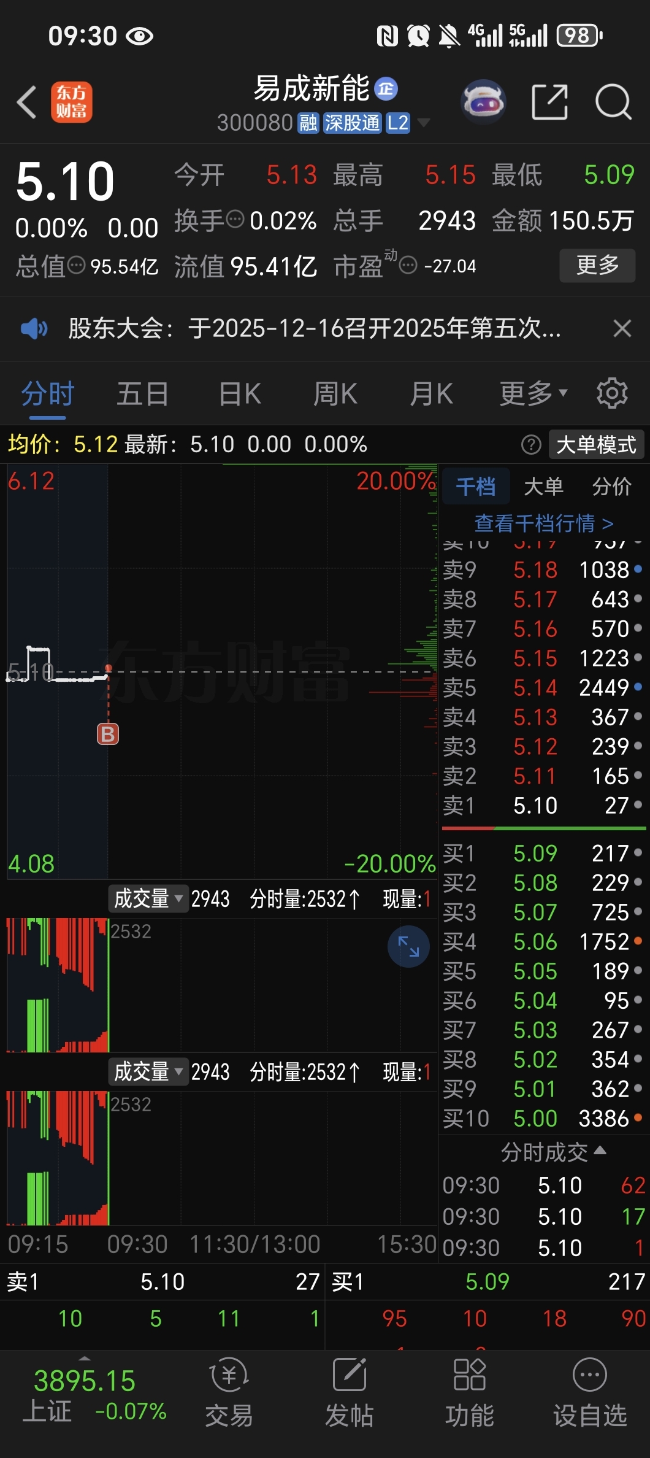The image size is (650, 1458).
Task: Switch to the 日K chart tab
Action: 240,393
